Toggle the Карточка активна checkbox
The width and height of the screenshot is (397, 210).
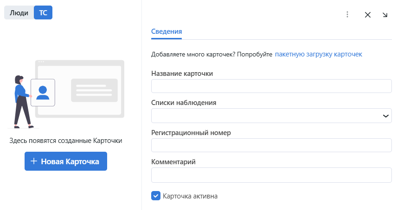(x=156, y=196)
